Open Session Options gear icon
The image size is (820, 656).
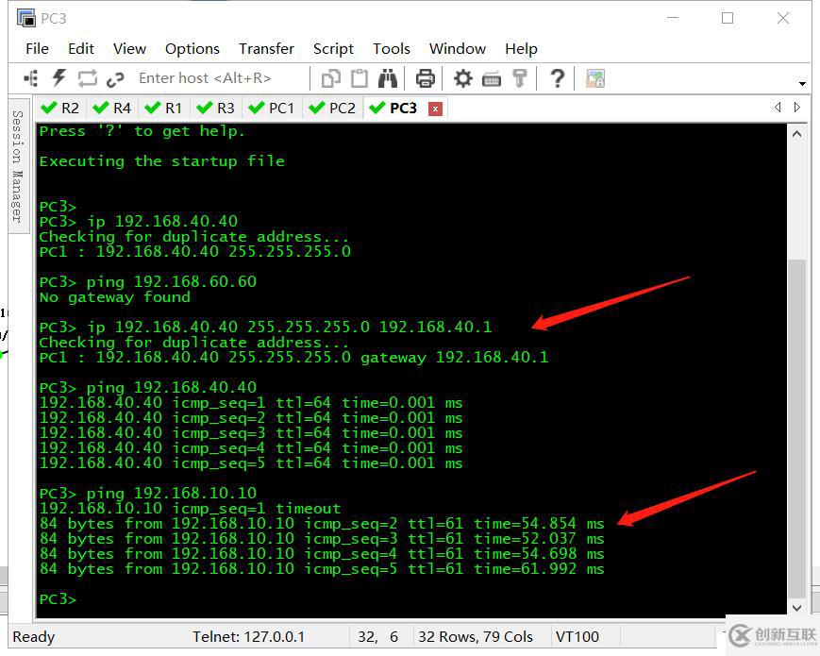[x=462, y=78]
